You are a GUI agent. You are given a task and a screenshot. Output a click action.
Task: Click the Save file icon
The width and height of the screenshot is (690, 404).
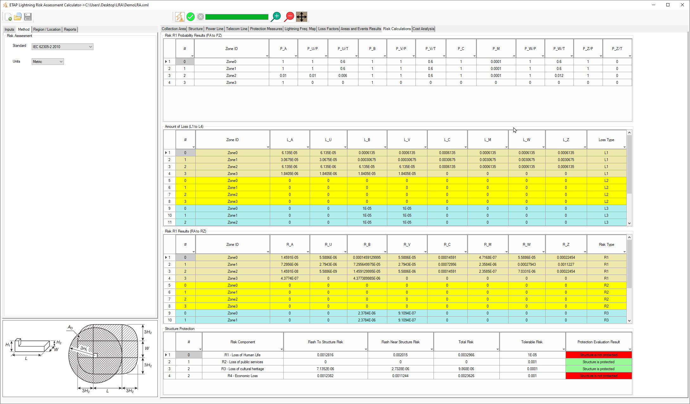[28, 17]
